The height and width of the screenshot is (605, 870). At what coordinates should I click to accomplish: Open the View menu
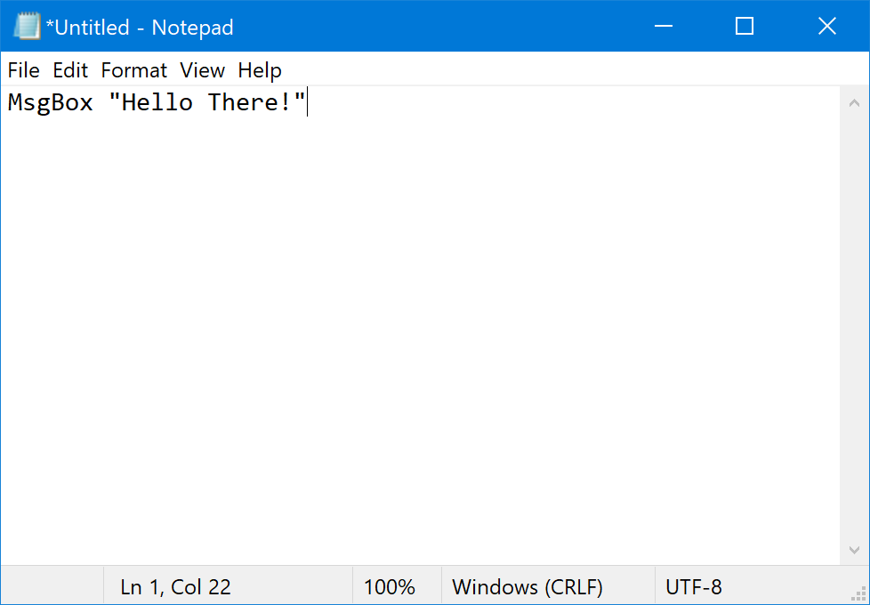[x=202, y=70]
